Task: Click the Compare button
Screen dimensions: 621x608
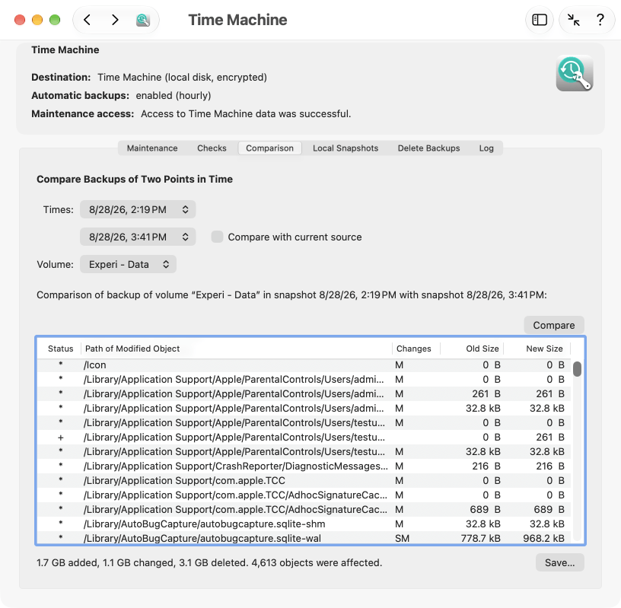Action: coord(554,325)
